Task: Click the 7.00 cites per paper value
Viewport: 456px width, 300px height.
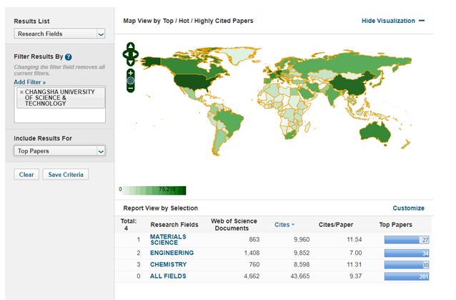Action: click(x=356, y=253)
